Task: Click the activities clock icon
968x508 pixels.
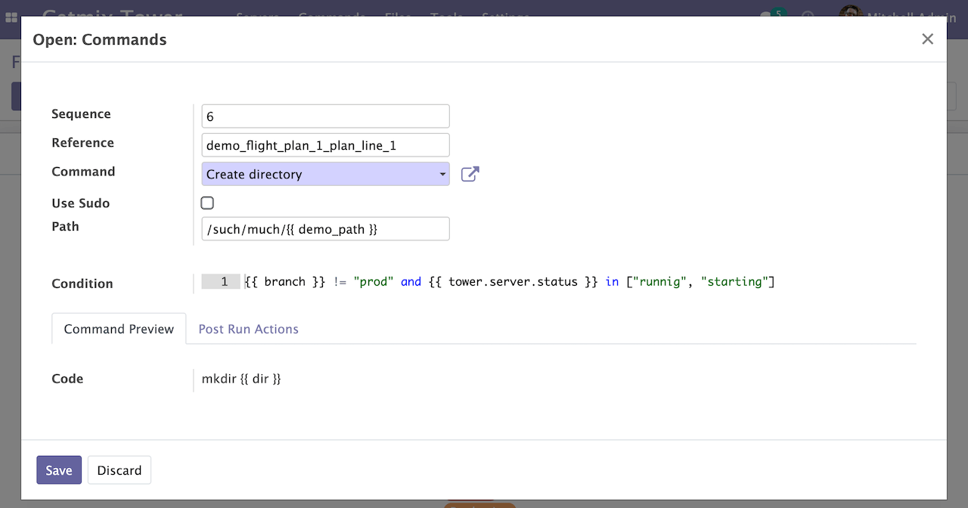Action: click(x=808, y=16)
